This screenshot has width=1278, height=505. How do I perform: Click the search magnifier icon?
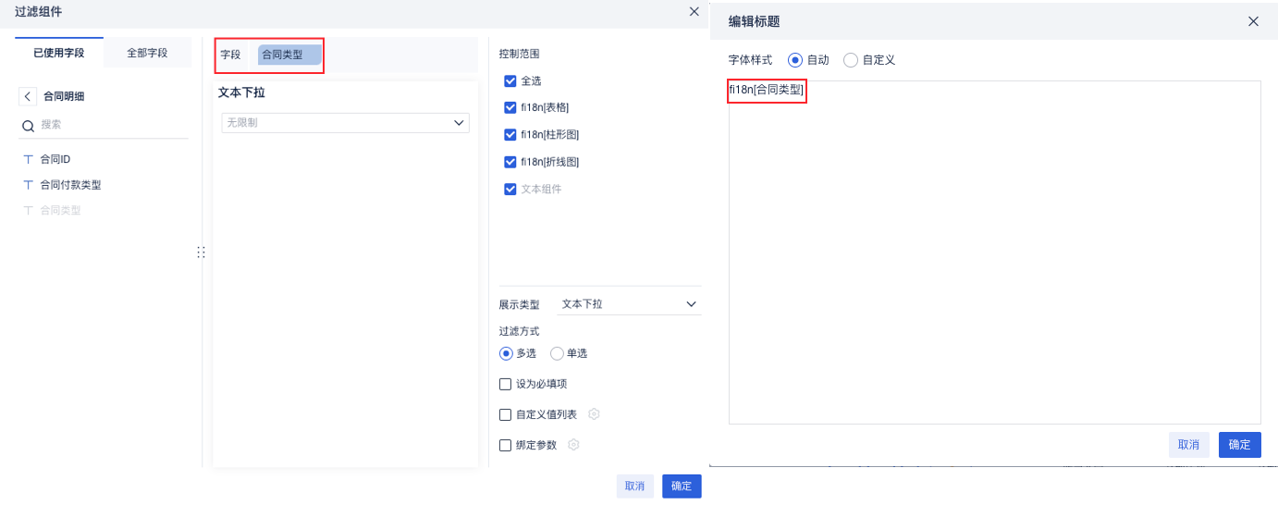(28, 125)
